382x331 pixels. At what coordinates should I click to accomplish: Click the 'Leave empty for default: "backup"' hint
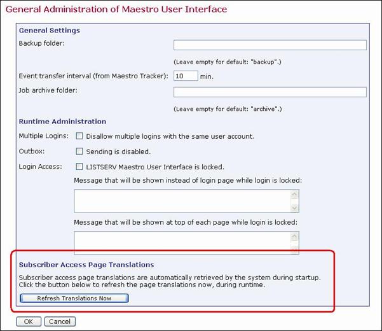228,62
